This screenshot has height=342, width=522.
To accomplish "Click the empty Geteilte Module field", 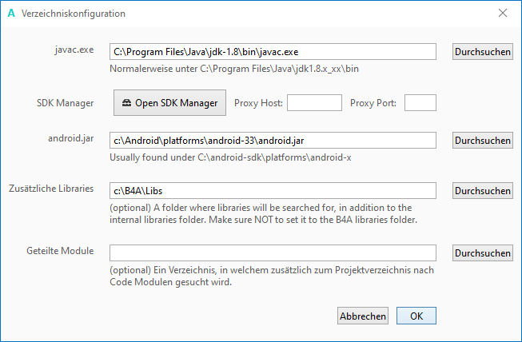I will [x=272, y=253].
